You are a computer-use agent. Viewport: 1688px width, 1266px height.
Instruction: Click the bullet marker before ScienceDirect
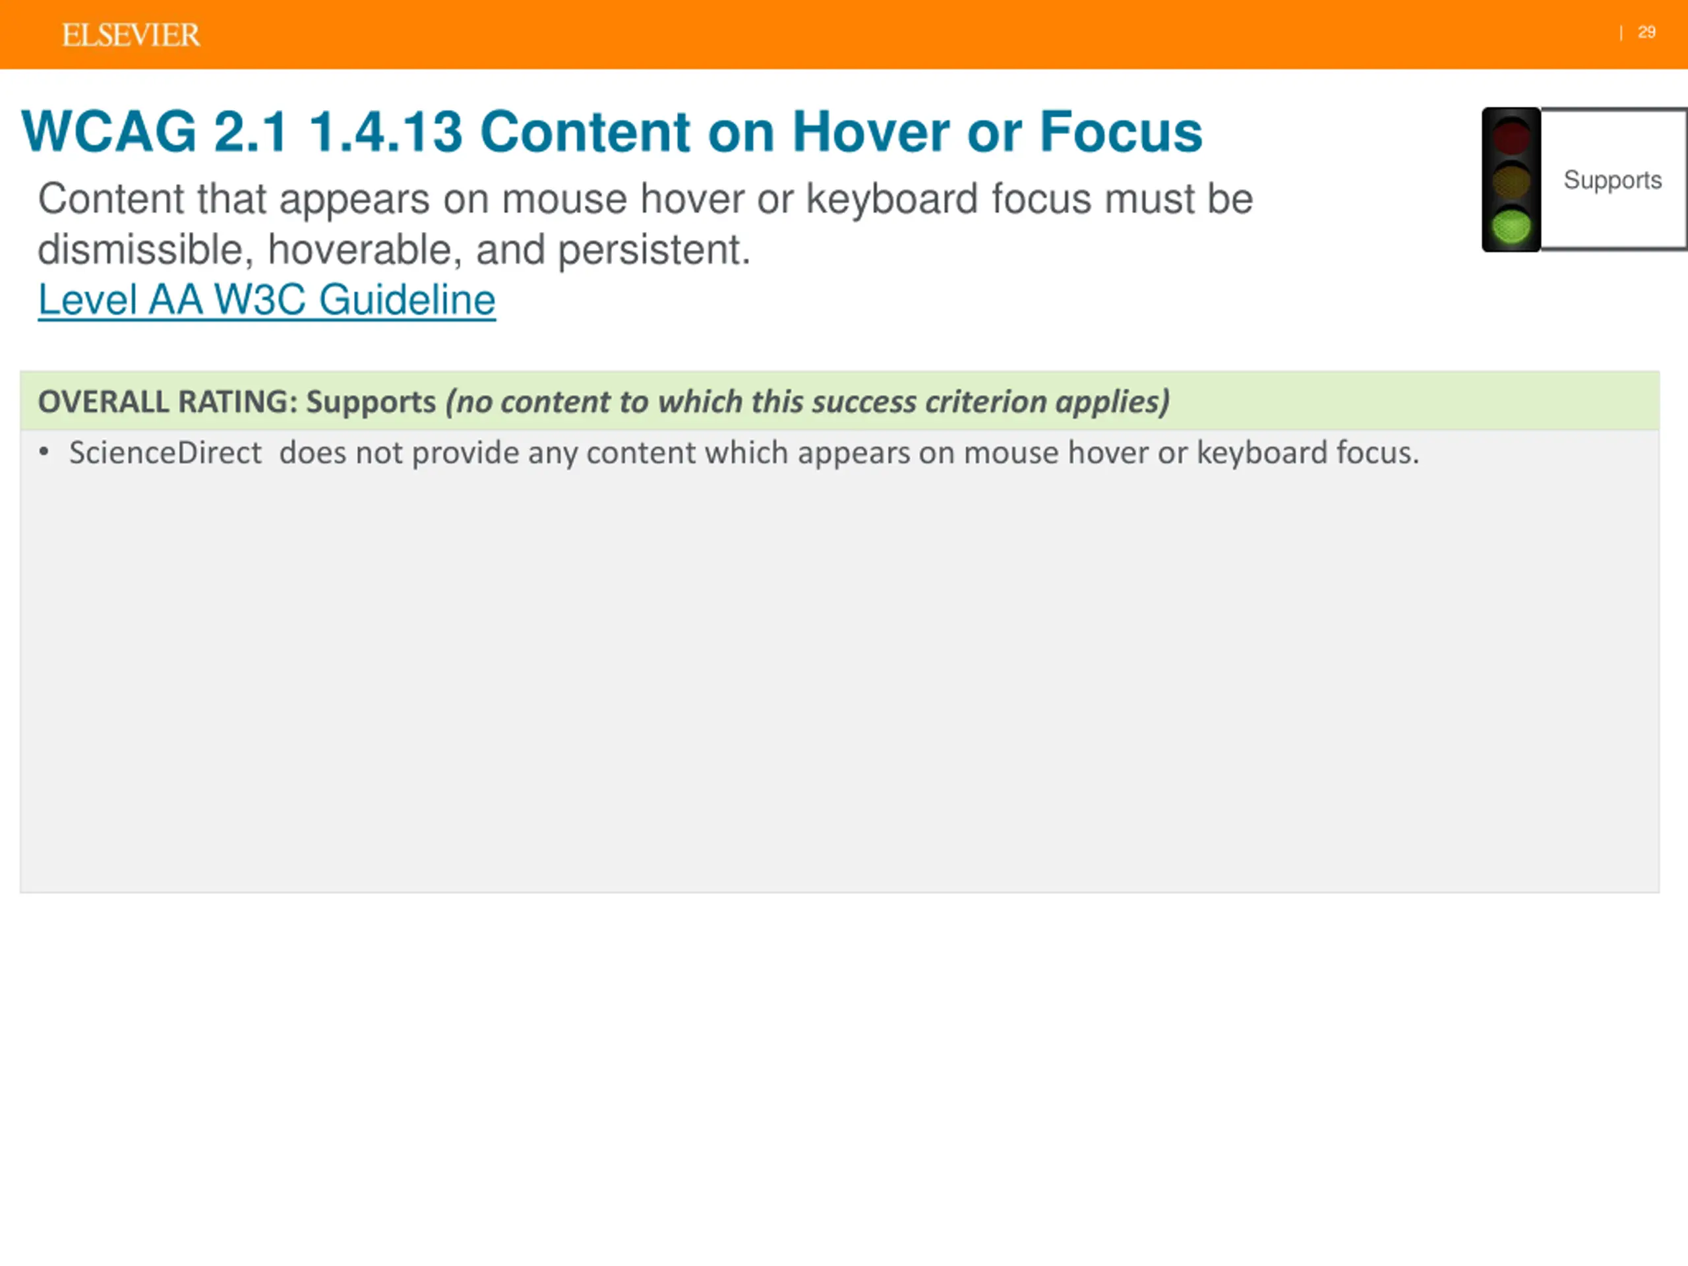tap(44, 452)
